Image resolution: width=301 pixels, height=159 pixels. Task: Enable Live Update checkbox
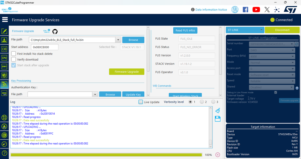[x=141, y=102]
